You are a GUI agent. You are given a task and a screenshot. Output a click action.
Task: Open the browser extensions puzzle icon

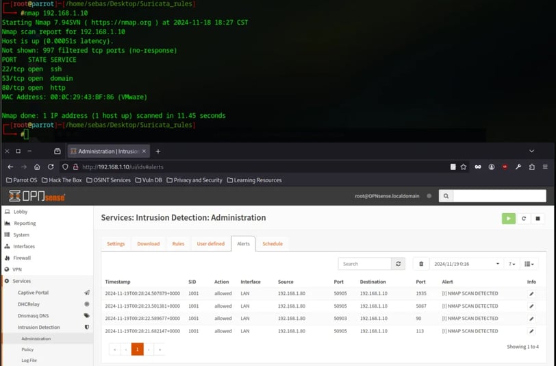click(x=531, y=167)
